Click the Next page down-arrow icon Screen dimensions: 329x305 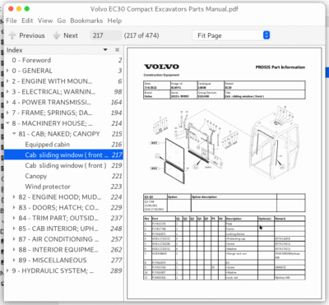coord(56,35)
